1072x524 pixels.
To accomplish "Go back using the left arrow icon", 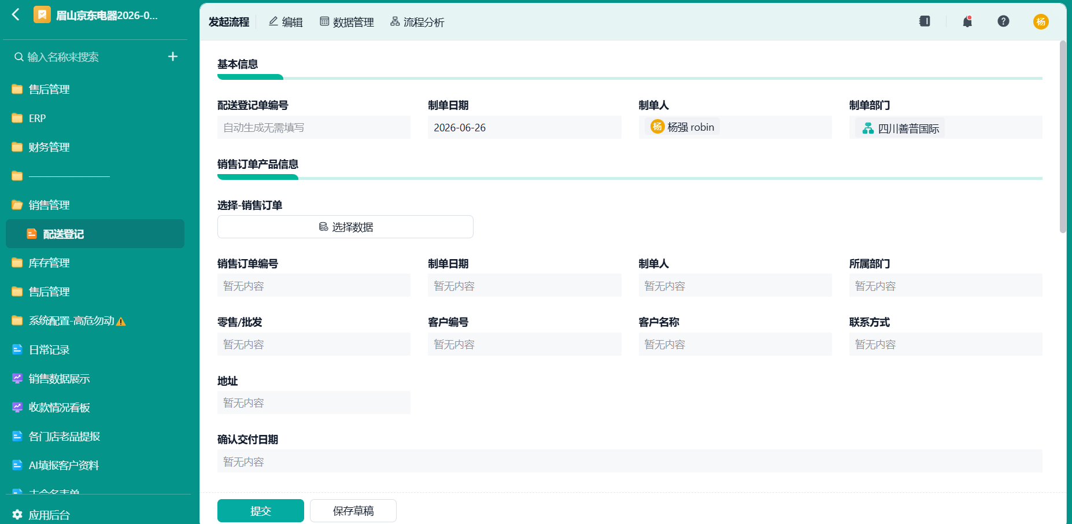I will click(x=16, y=14).
